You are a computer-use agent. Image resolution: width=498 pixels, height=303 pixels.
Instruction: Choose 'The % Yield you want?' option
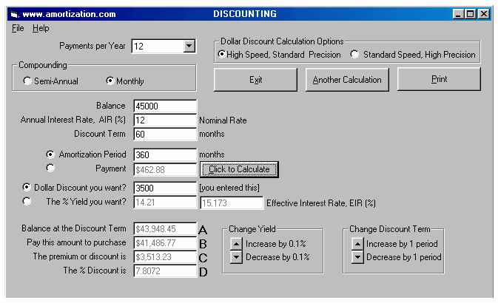click(28, 201)
